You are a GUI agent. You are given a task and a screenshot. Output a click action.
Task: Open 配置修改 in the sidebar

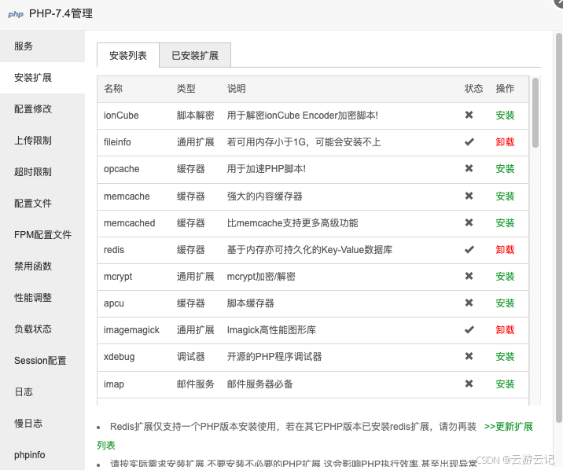[42, 108]
